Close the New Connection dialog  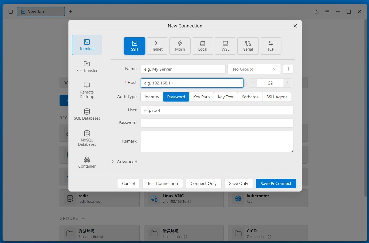[295, 26]
